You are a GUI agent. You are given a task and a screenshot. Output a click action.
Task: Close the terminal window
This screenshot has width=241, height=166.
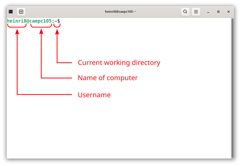229,12
